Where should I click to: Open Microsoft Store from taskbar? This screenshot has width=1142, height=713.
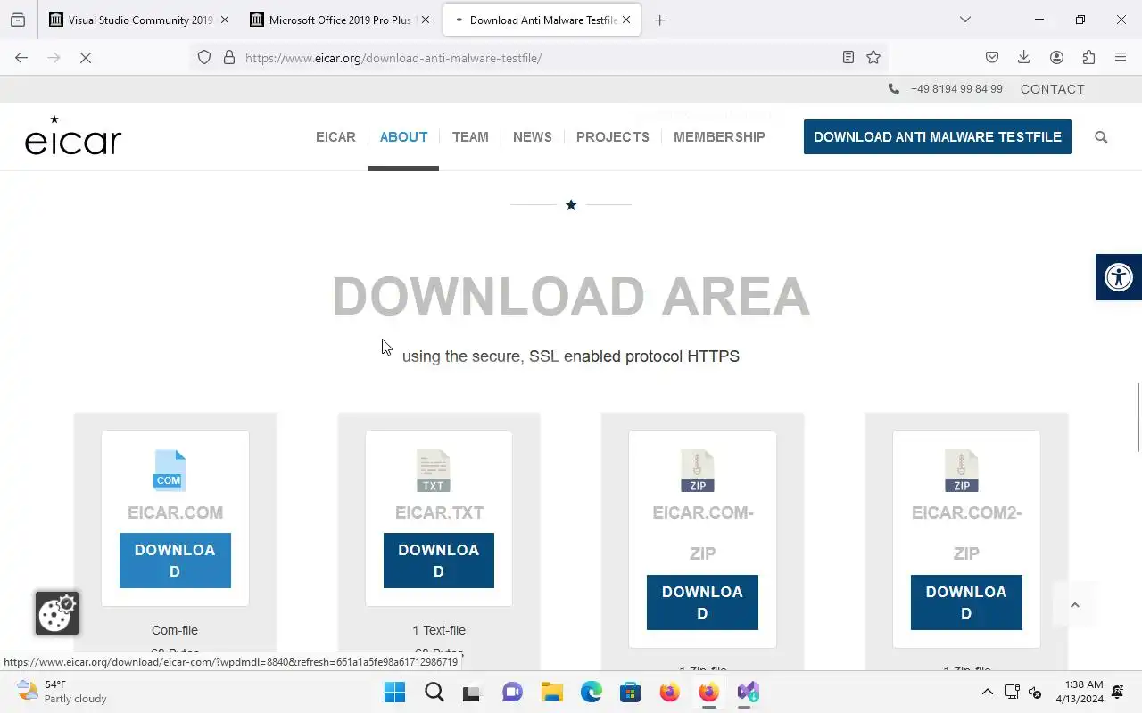[x=630, y=693]
